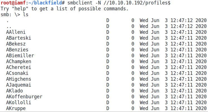Click on the AJaquemai entry
Image resolution: width=208 pixels, height=112 pixels.
pos(18,85)
